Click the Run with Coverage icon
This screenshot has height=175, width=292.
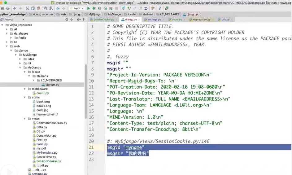pyautogui.click(x=100, y=8)
